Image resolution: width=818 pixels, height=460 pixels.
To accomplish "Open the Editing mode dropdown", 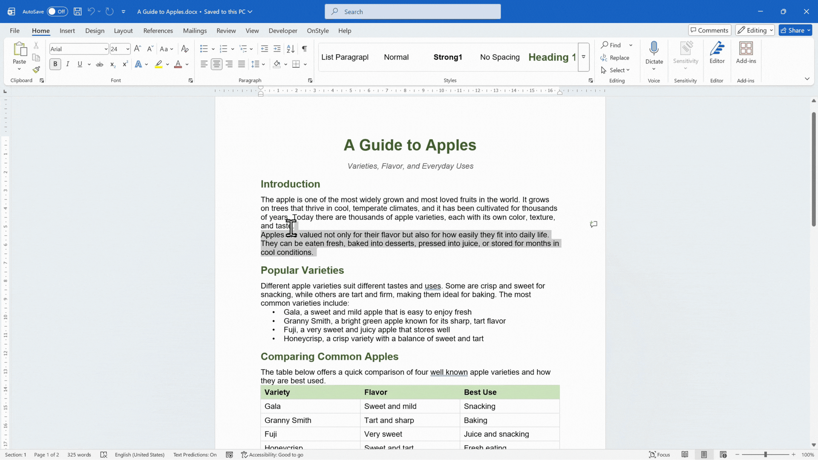I will pos(755,30).
